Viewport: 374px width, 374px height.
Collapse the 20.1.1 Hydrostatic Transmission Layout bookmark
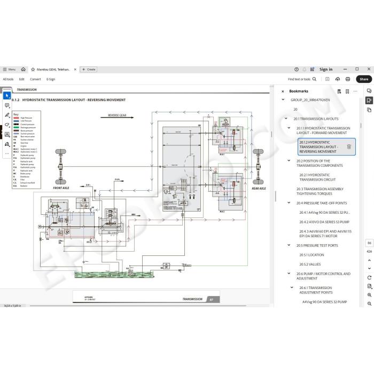tap(289, 128)
